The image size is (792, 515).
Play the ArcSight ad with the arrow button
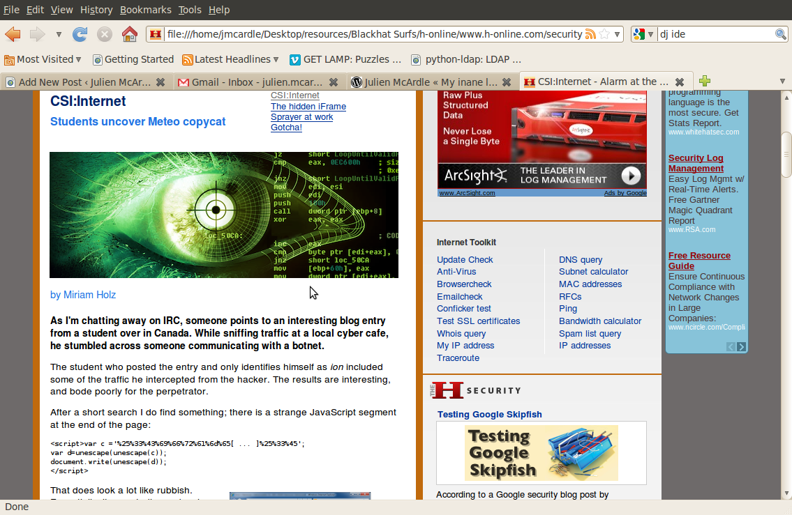(631, 176)
